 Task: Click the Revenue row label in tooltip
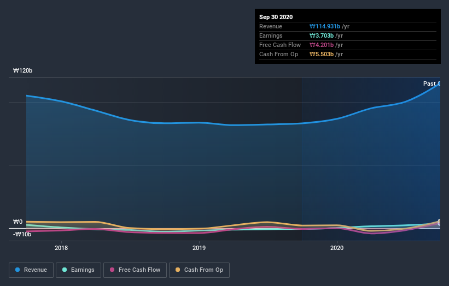point(271,26)
